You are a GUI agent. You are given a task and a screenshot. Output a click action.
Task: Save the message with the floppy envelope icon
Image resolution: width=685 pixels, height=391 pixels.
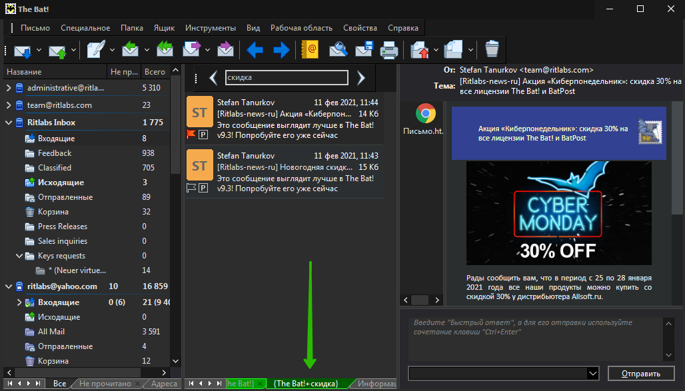[364, 49]
